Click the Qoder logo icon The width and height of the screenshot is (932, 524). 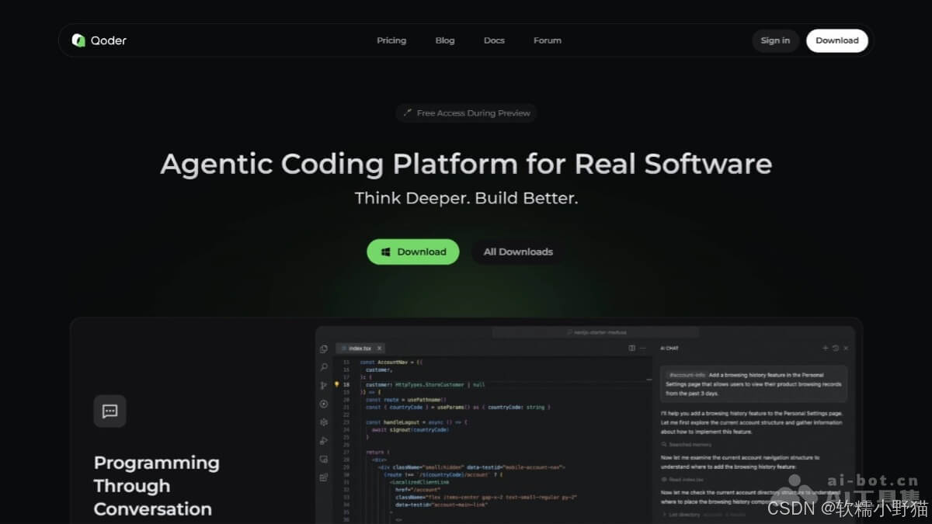tap(78, 40)
